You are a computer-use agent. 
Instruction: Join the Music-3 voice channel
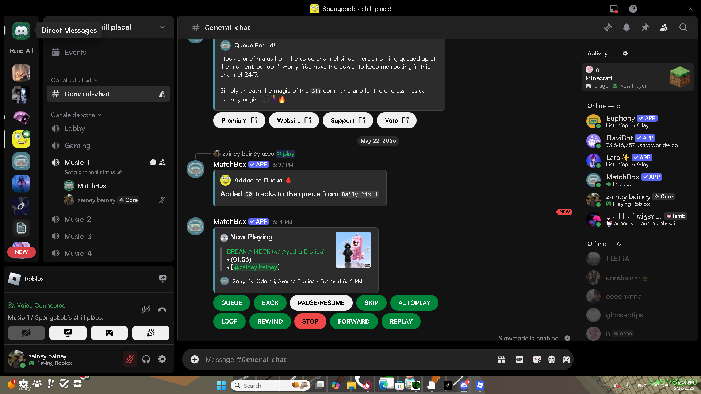point(108,236)
